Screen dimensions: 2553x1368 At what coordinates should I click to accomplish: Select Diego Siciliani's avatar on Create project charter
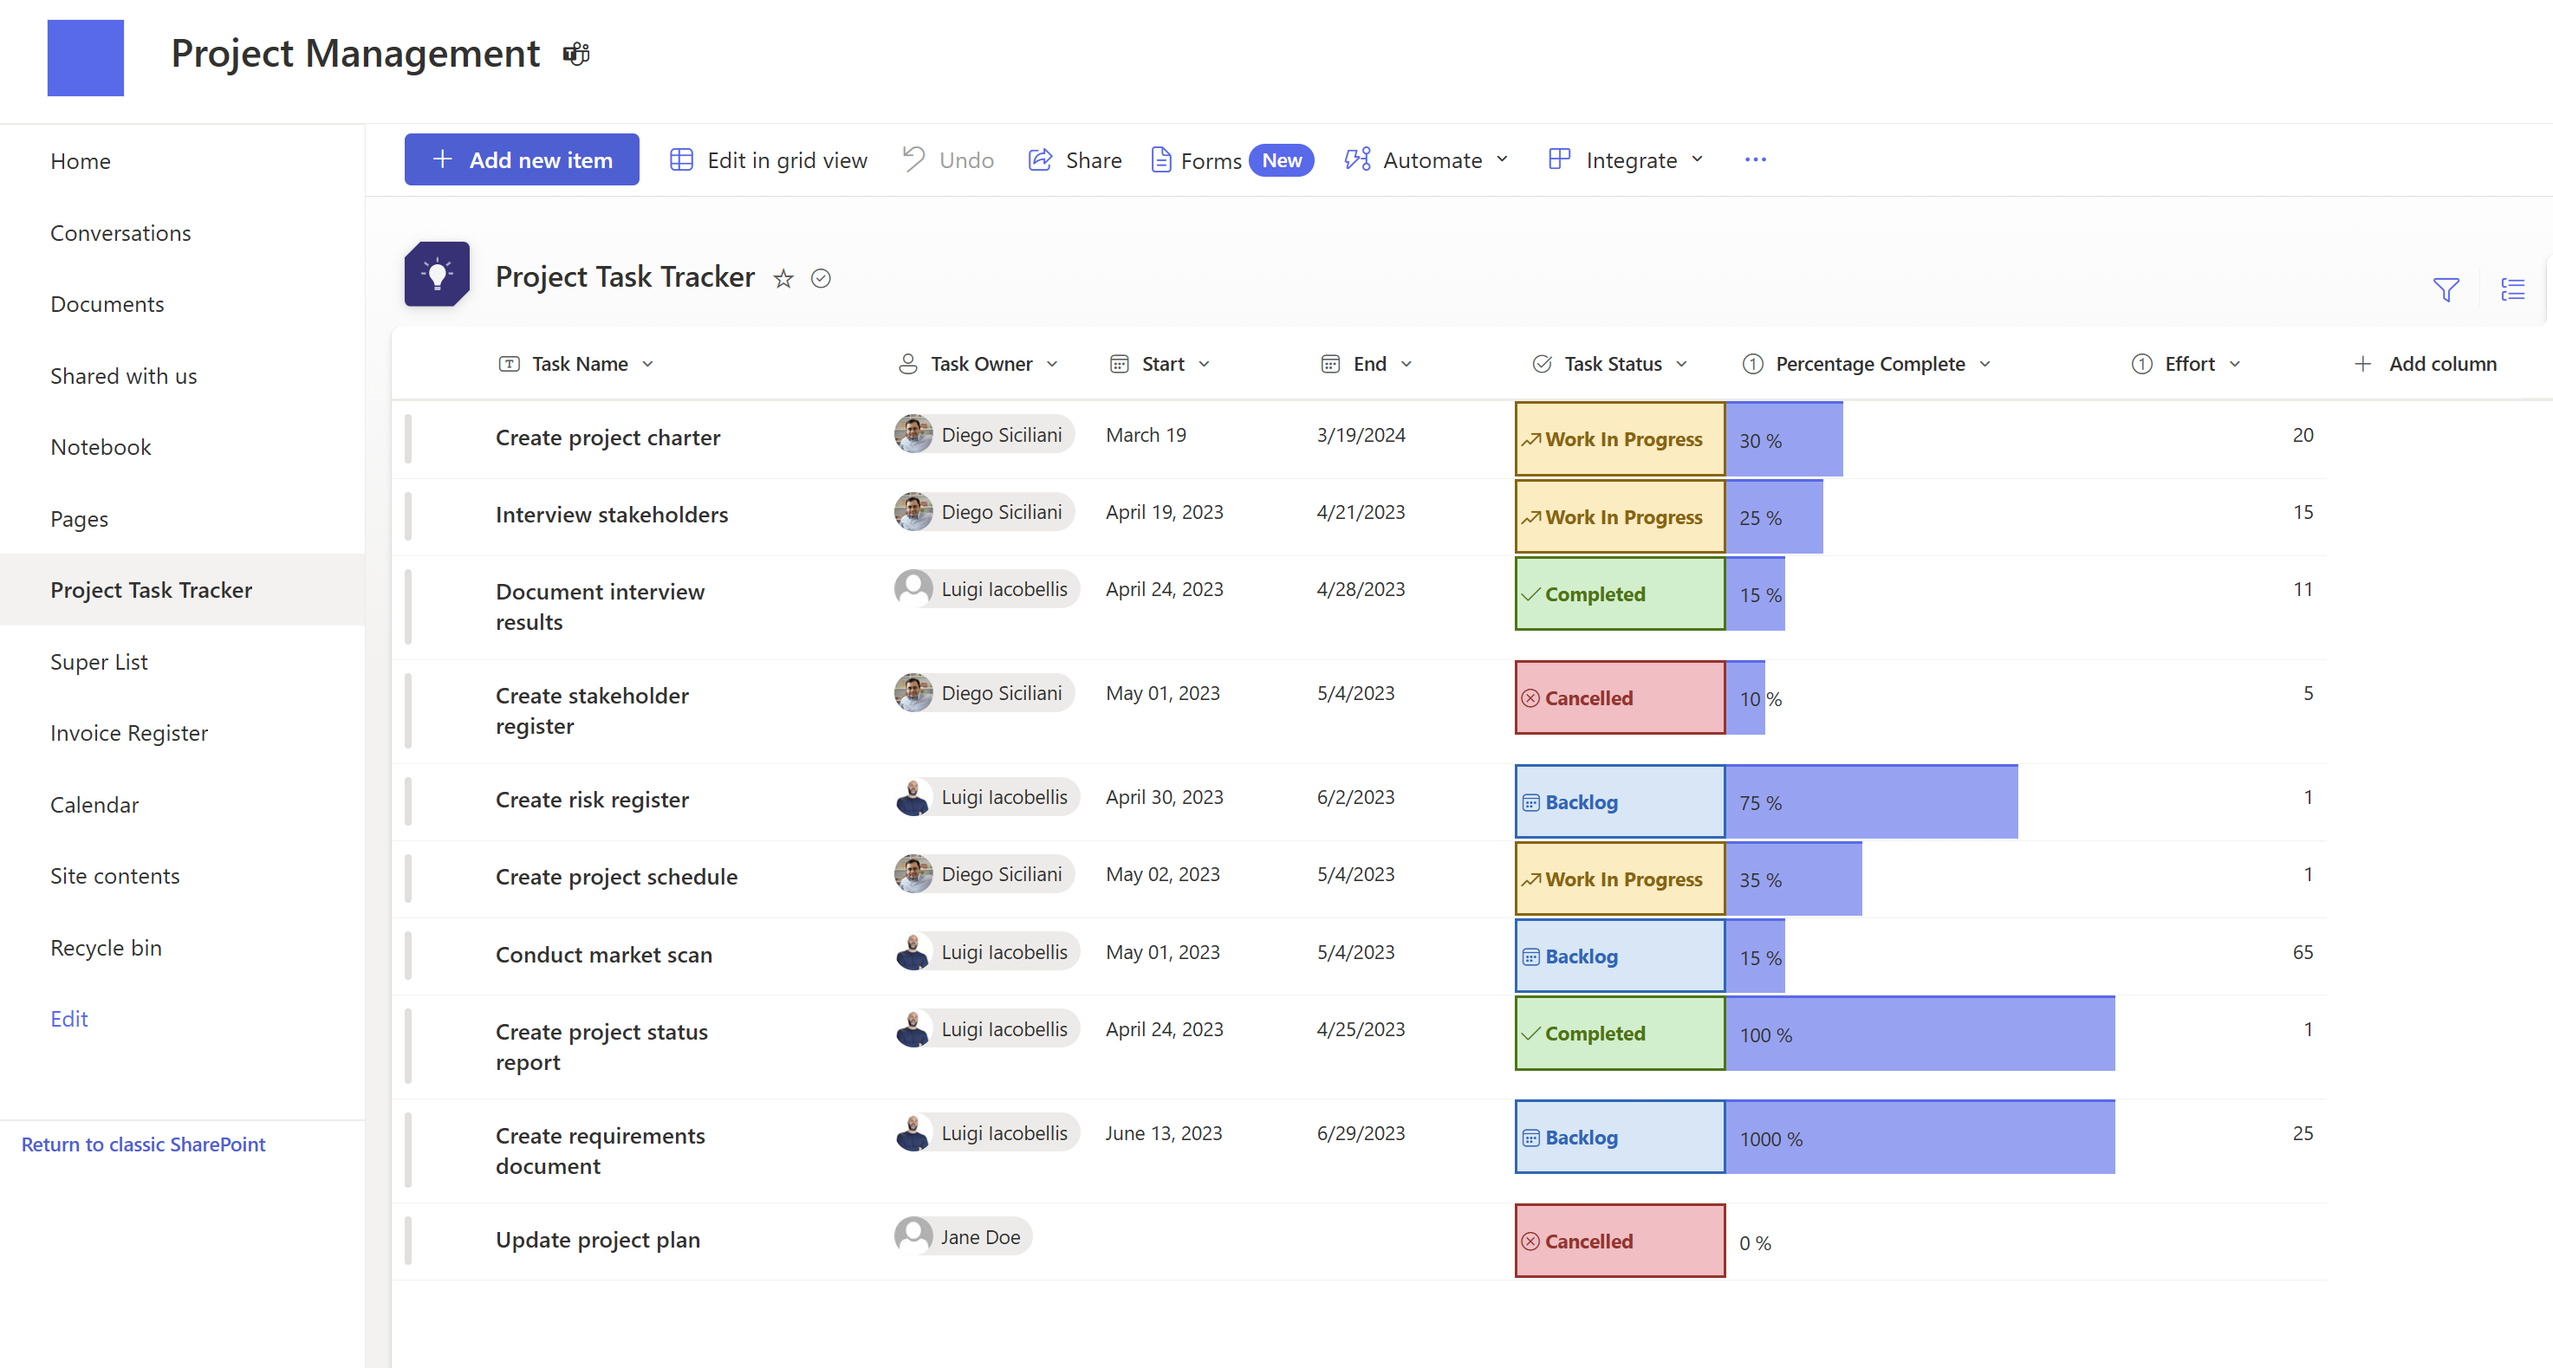[x=913, y=434]
